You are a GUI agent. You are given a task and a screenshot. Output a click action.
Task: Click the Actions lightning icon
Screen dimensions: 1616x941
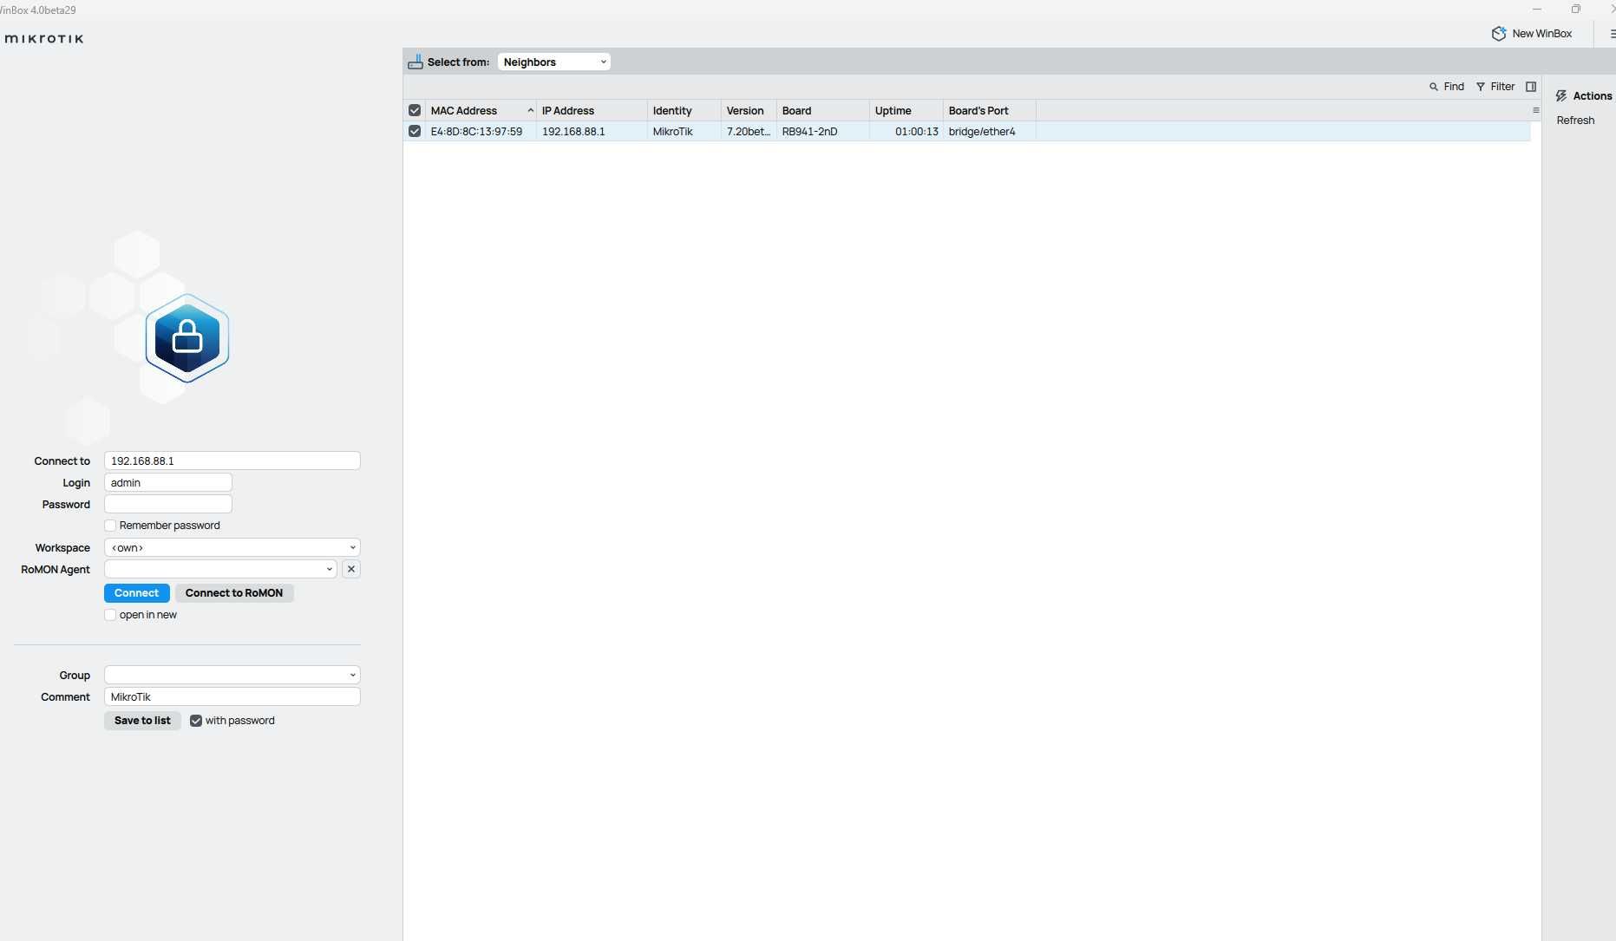tap(1561, 96)
